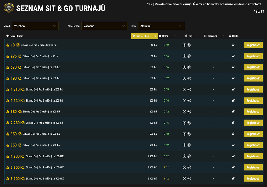Click the open padlock icon in the 3 800 Kč row
Screen dimensions: 267x187
point(233,167)
